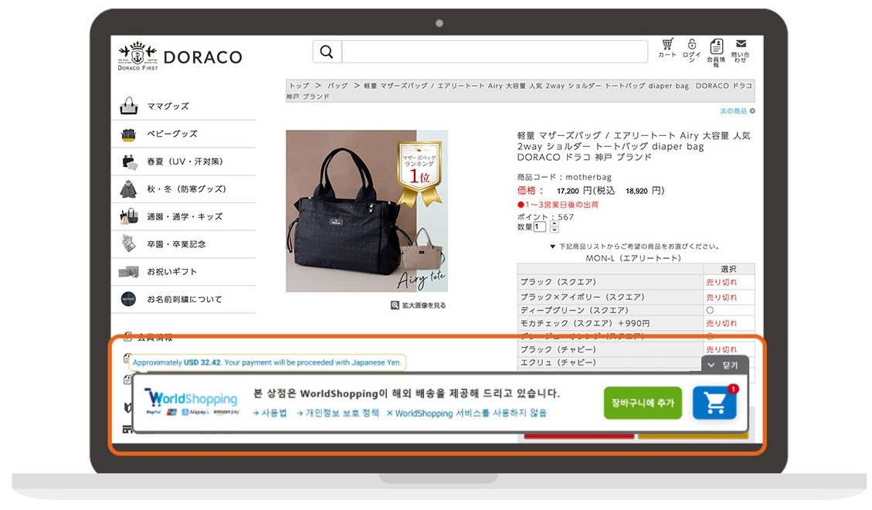This screenshot has width=872, height=510.
Task: Focus the site search input field
Action: point(494,52)
